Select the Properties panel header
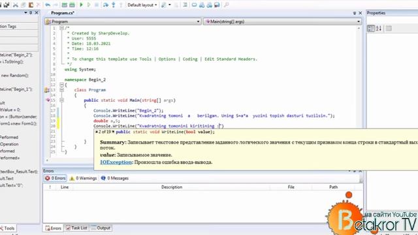 tap(392, 13)
